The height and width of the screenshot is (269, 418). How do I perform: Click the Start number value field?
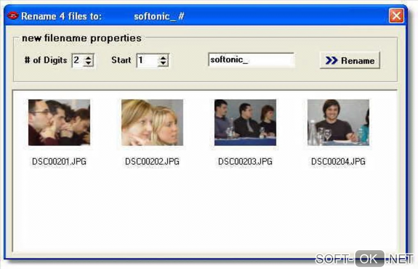(148, 61)
